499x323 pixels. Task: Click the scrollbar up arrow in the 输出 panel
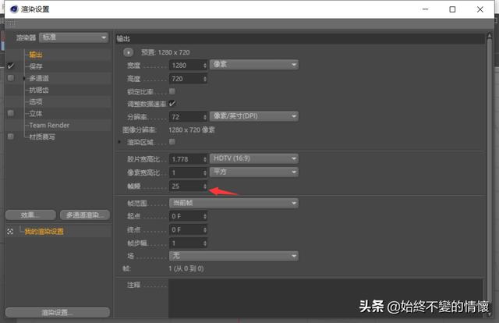(x=489, y=37)
